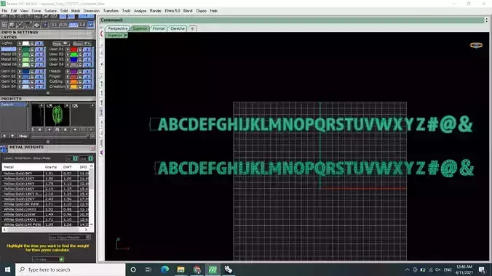
Task: Click the Calculate button
Action: coord(48,259)
